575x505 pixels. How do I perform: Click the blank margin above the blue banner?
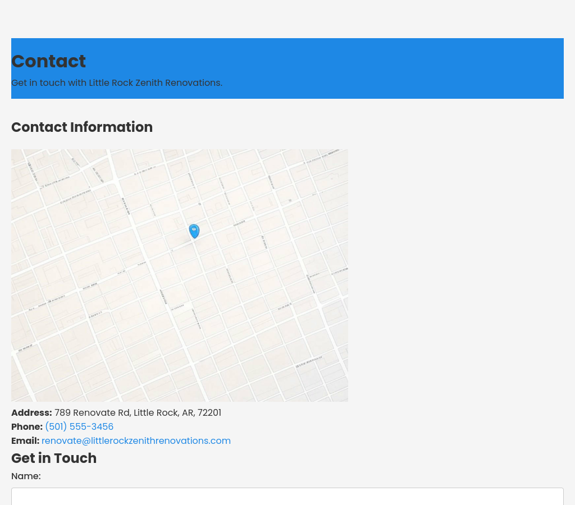pos(287,19)
